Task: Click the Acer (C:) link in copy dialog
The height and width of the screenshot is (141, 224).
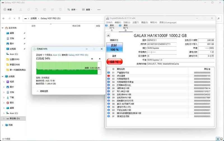Action: [57, 55]
